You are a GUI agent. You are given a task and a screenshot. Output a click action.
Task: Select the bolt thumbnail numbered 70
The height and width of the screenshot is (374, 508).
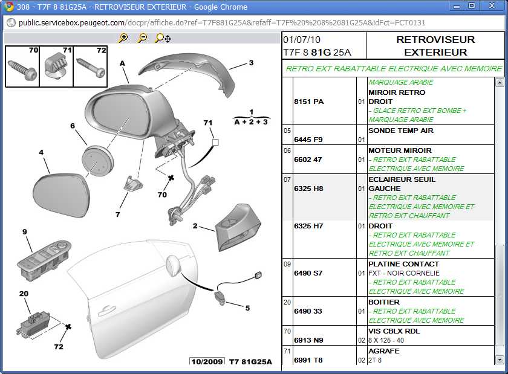[22, 66]
